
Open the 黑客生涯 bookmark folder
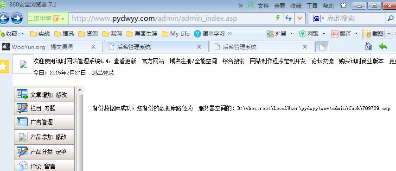142,33
